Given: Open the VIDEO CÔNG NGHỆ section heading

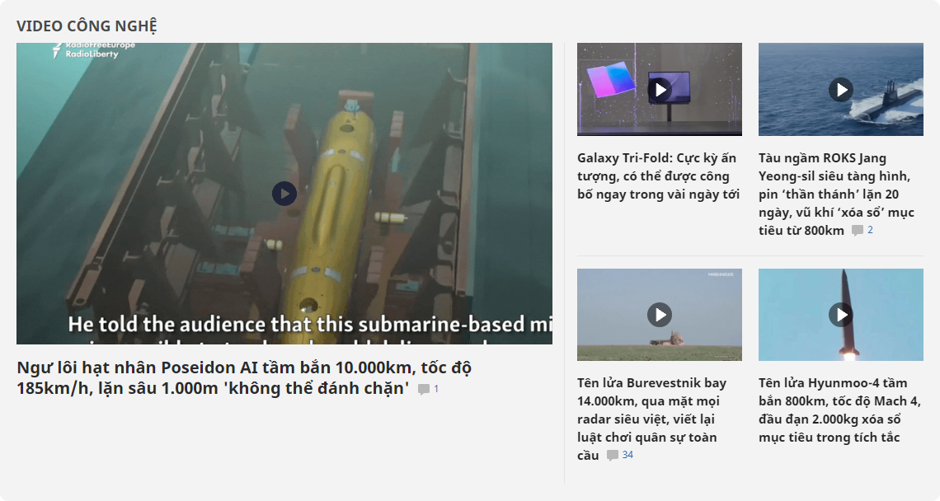Looking at the screenshot, I should pyautogui.click(x=87, y=26).
